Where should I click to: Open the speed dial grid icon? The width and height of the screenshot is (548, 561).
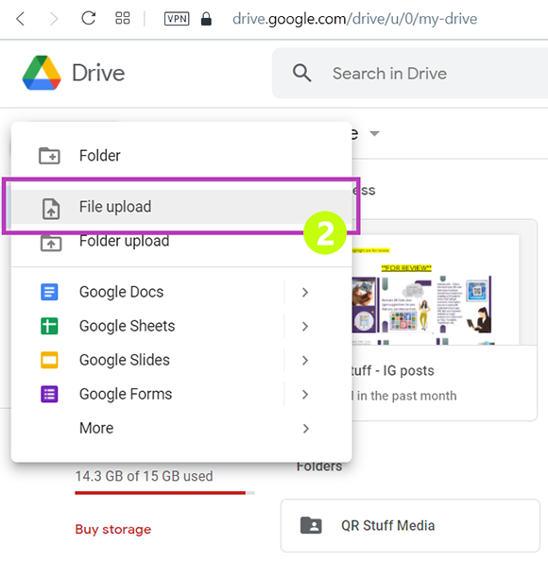123,18
